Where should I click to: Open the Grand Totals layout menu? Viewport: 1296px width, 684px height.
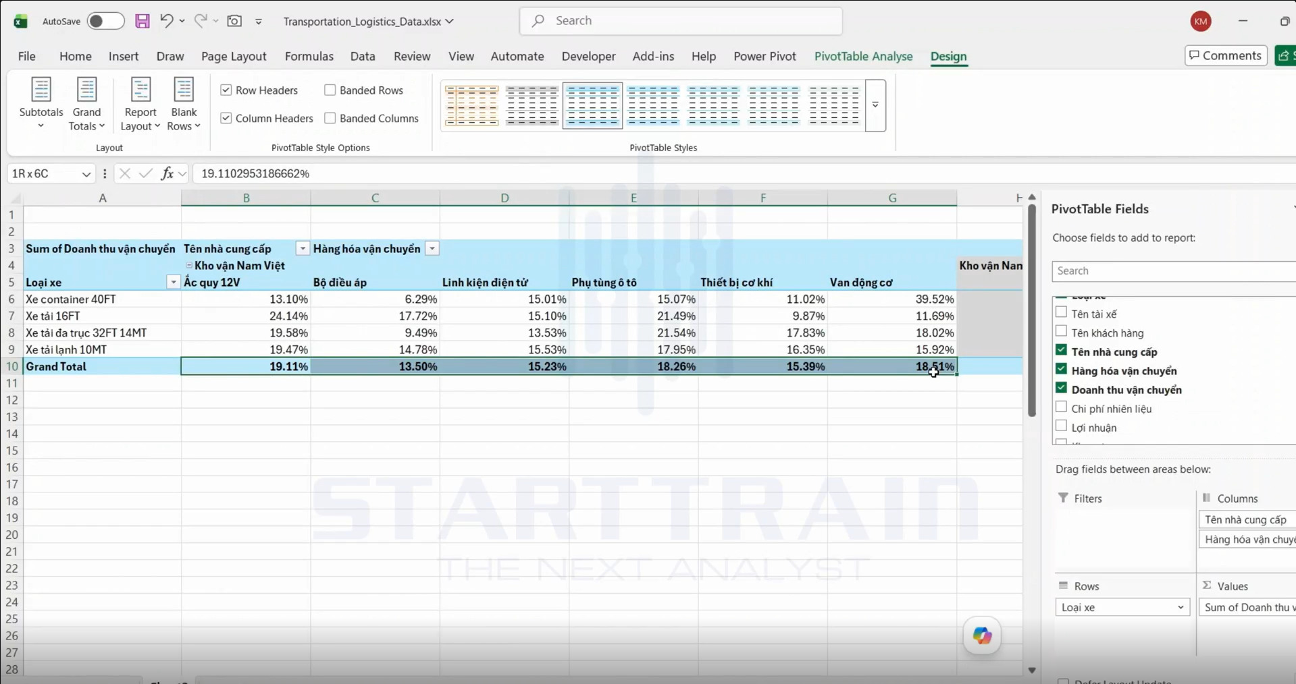[86, 105]
